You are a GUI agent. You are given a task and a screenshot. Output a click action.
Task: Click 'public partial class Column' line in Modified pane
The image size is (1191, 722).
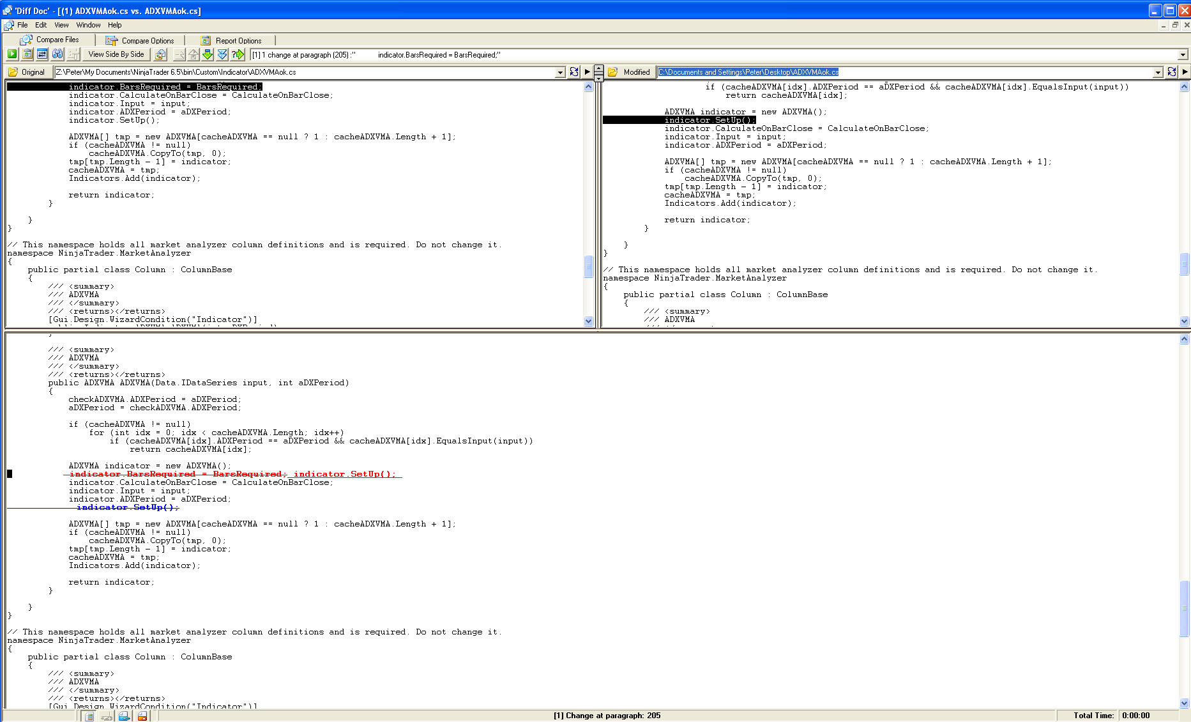(725, 295)
